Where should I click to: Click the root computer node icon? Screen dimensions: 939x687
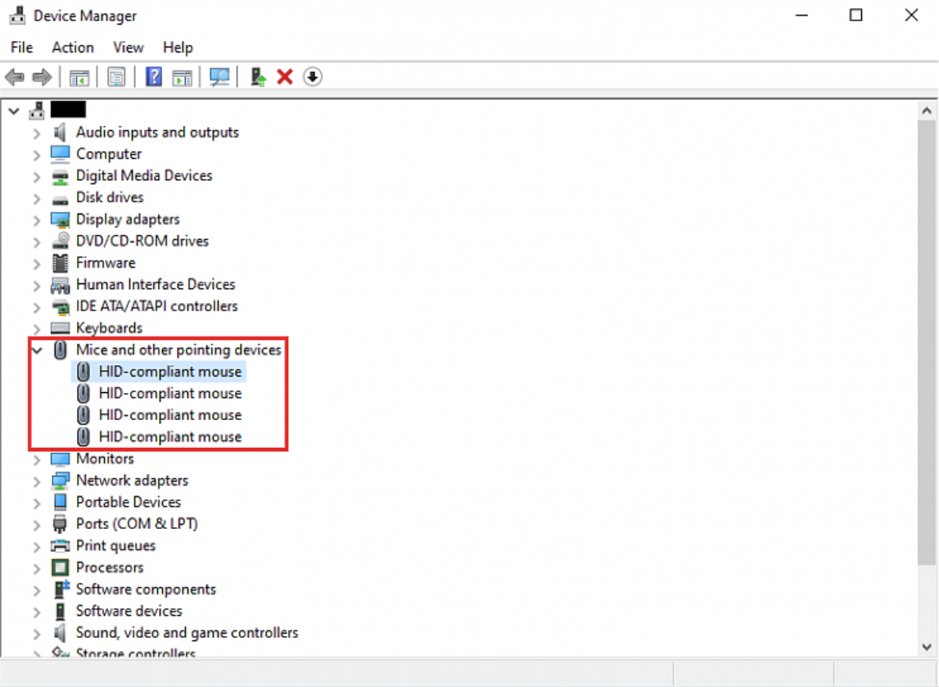[x=37, y=111]
